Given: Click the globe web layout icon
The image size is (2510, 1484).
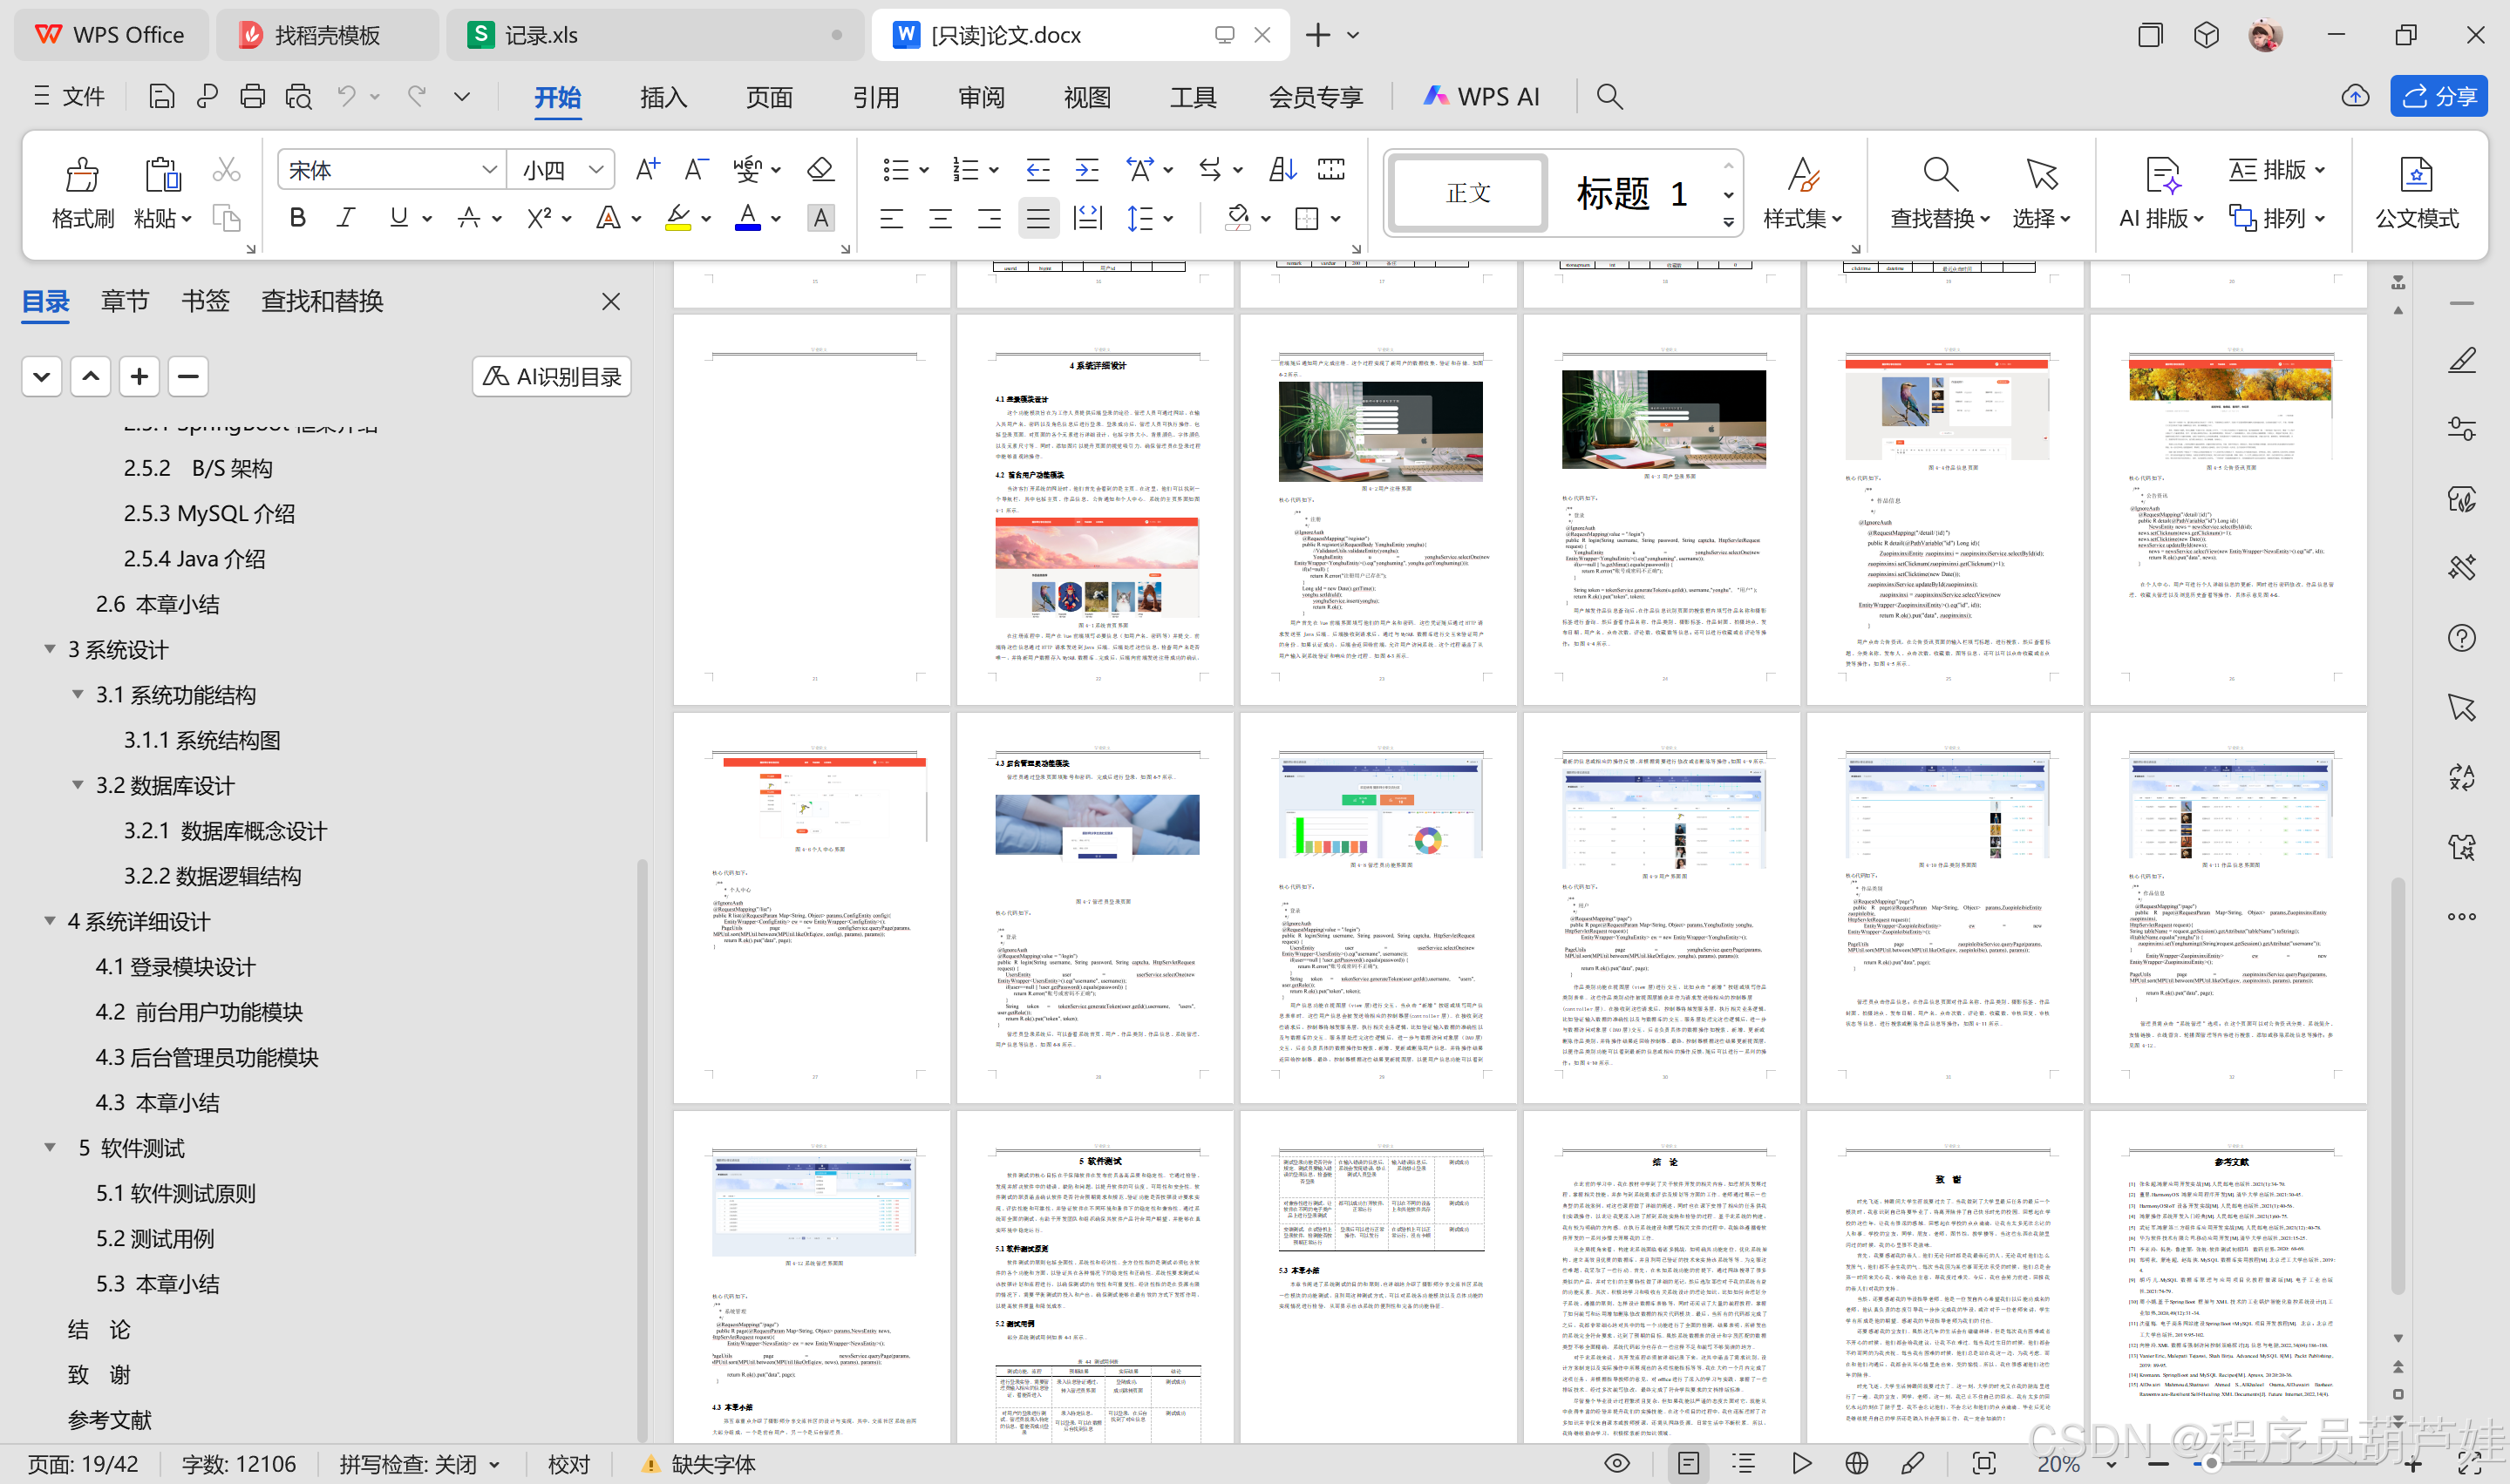Looking at the screenshot, I should (1857, 1464).
